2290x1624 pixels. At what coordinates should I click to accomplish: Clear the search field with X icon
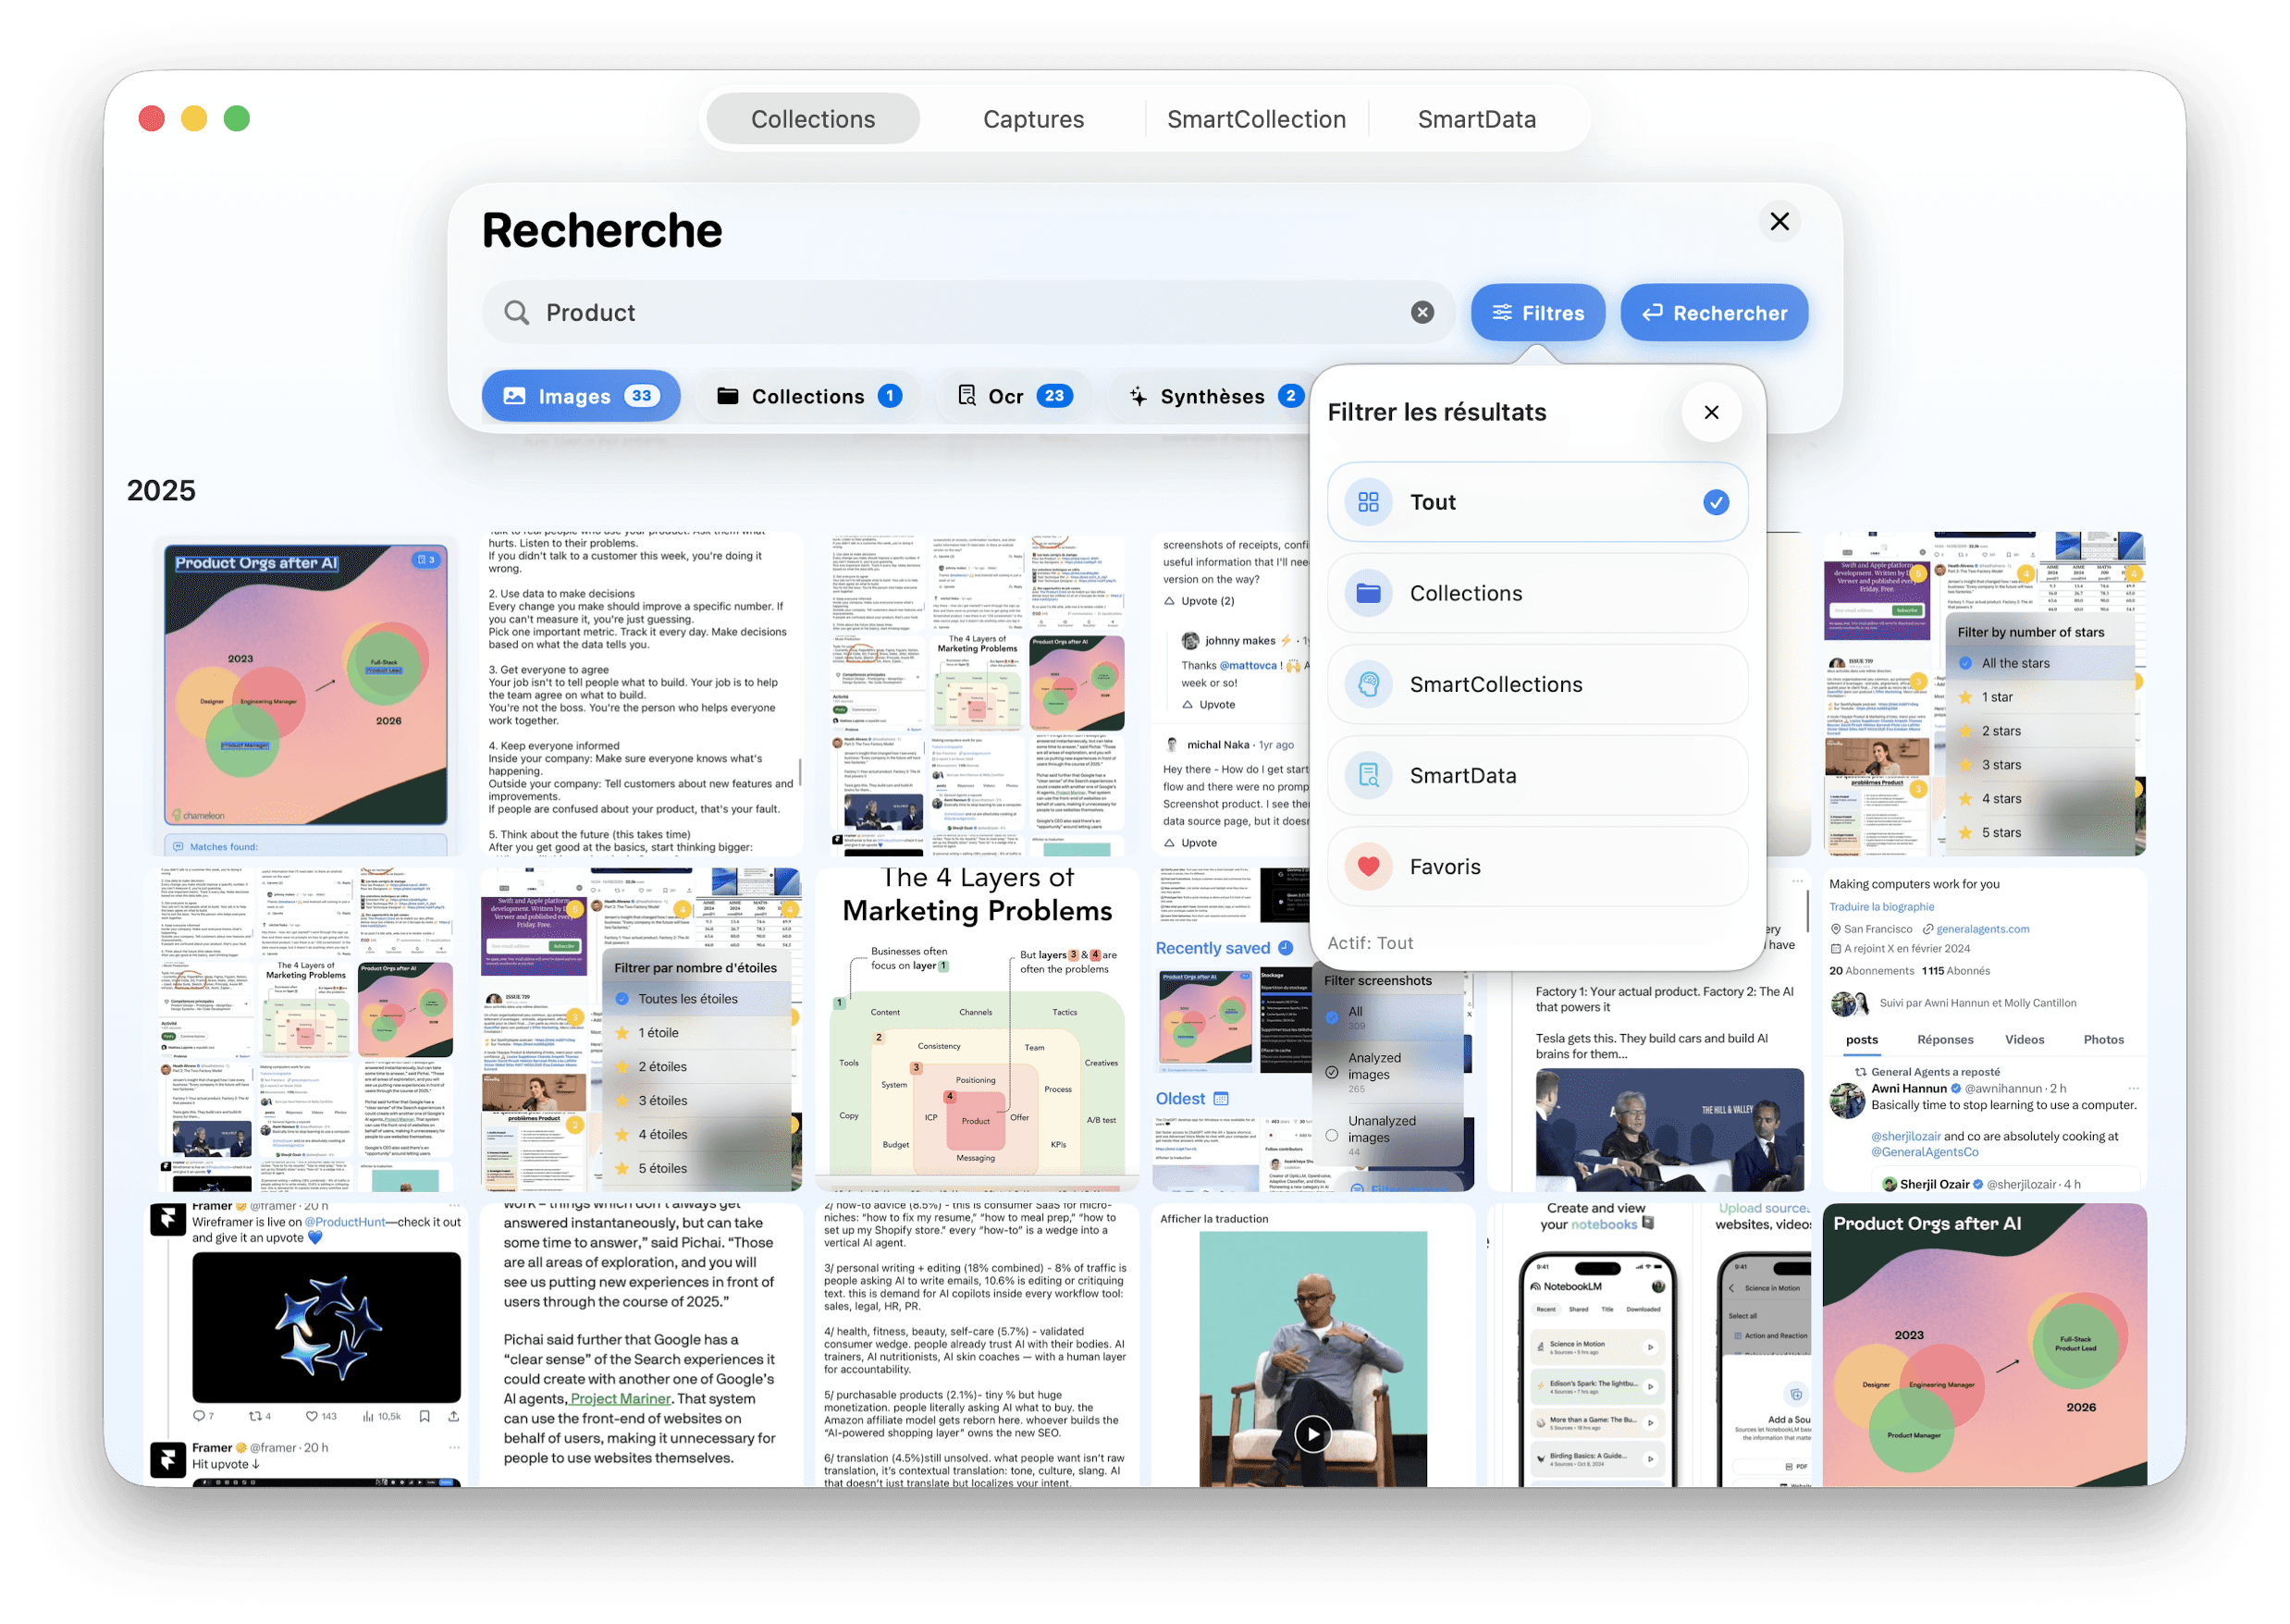click(1422, 312)
